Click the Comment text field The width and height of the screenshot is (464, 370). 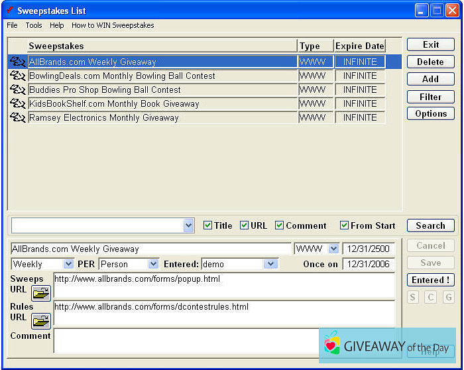tap(186, 340)
